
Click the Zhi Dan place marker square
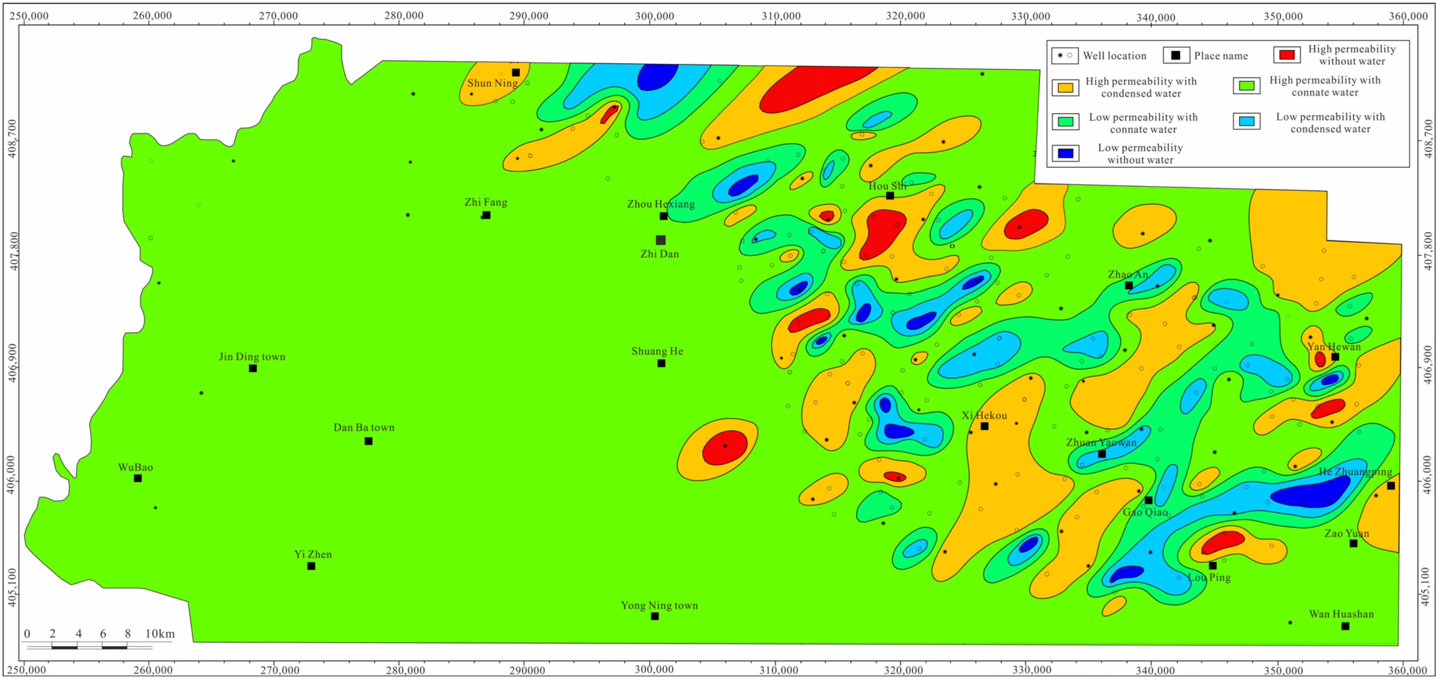[661, 240]
